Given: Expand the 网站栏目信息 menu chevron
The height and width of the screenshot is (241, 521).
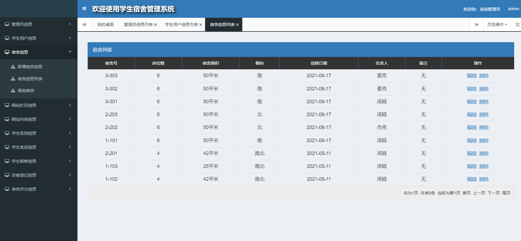Looking at the screenshot, I should [x=70, y=105].
